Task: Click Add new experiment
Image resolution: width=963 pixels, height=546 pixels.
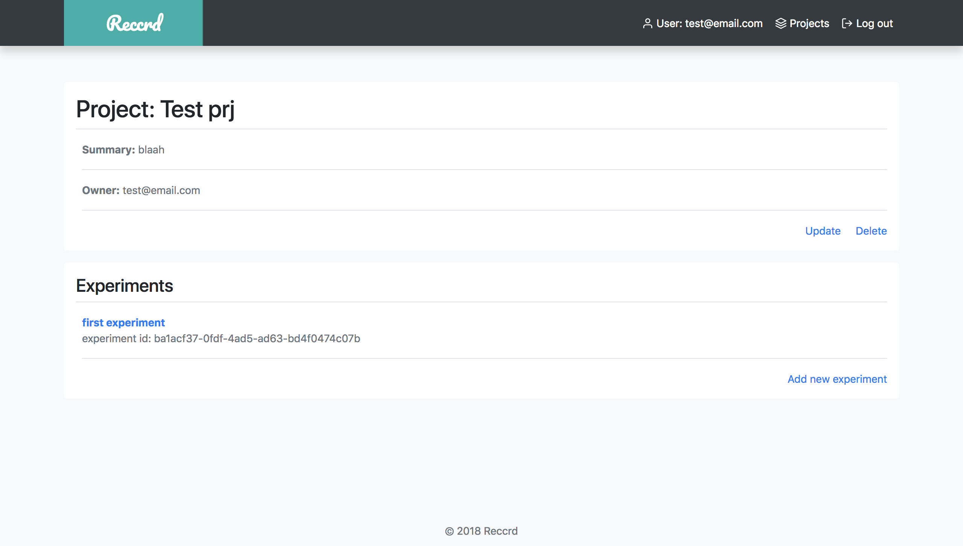Action: (x=837, y=379)
